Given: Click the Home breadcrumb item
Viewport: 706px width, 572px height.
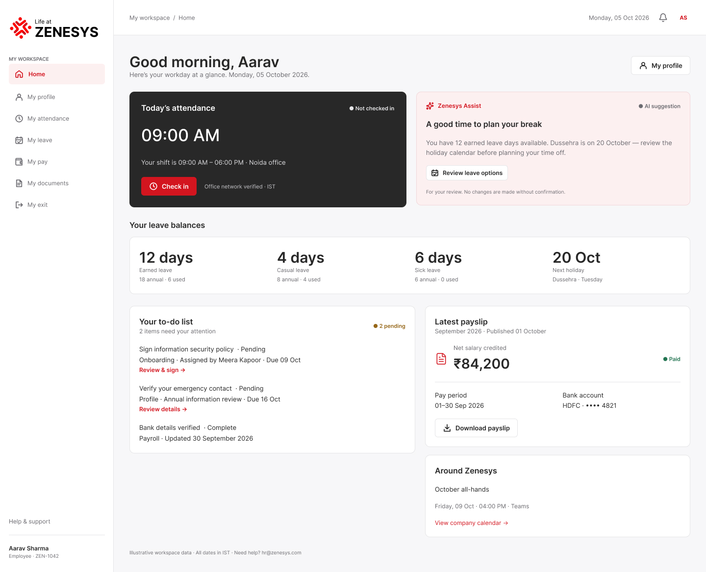Looking at the screenshot, I should 187,18.
